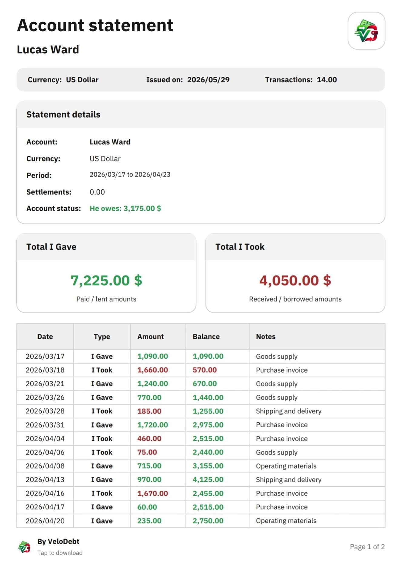
Task: Click the 'Statement details' heading
Action: 63,114
